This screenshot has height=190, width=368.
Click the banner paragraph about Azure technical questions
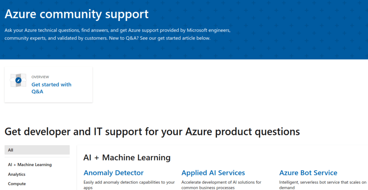[118, 34]
